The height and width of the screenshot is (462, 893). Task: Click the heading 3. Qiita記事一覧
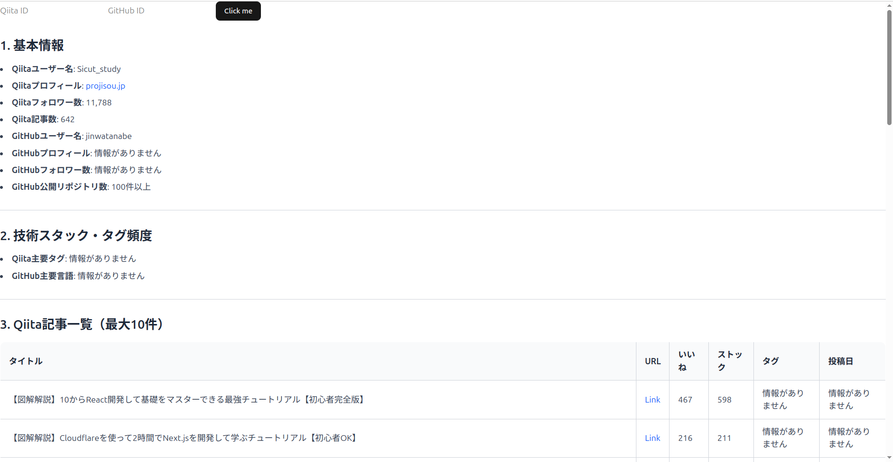coord(82,324)
